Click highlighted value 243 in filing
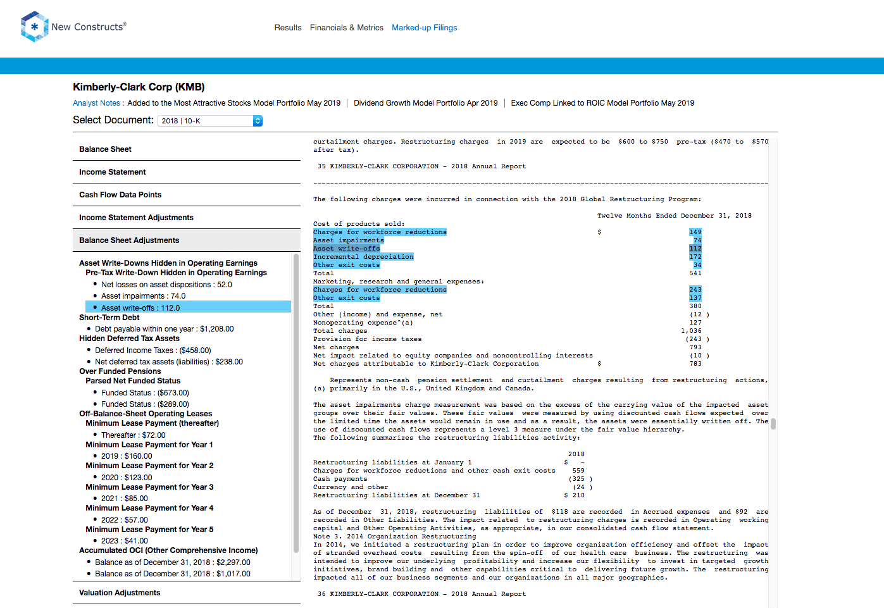This screenshot has width=884, height=608. click(695, 290)
